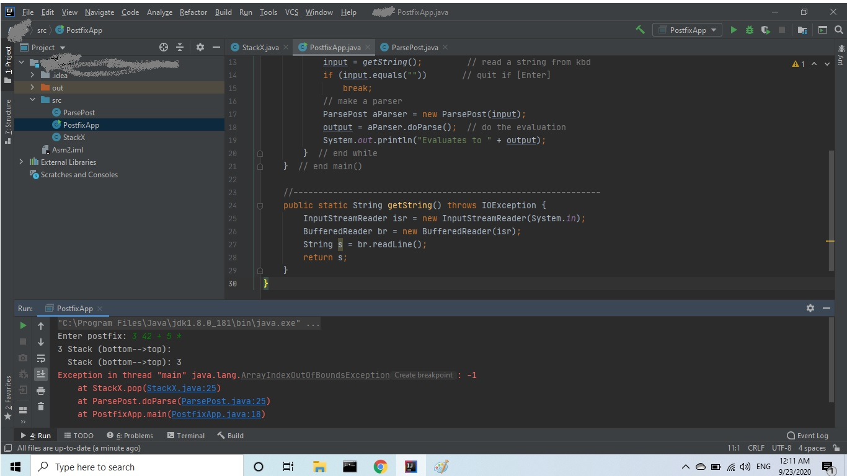
Task: Click the editor vertical scrollbar
Action: (x=831, y=211)
